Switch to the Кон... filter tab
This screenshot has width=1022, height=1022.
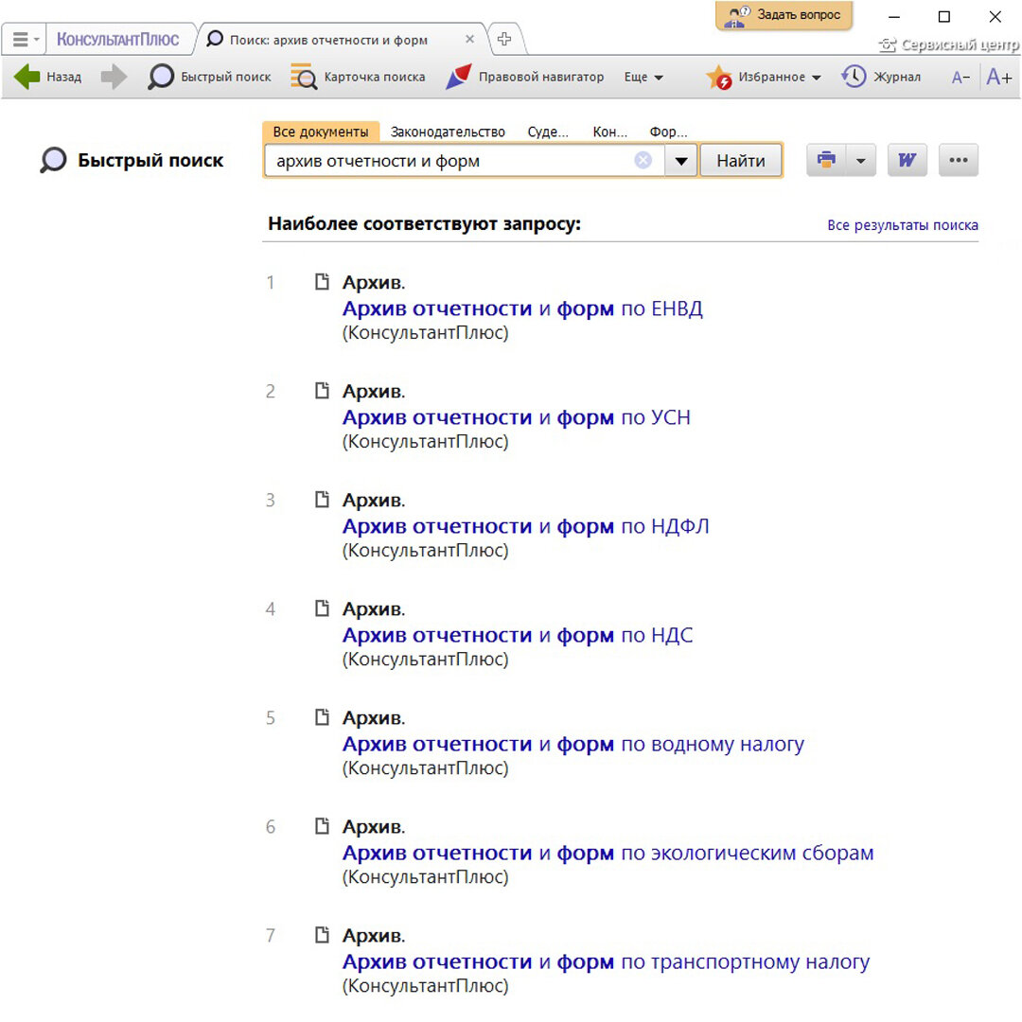pyautogui.click(x=609, y=132)
